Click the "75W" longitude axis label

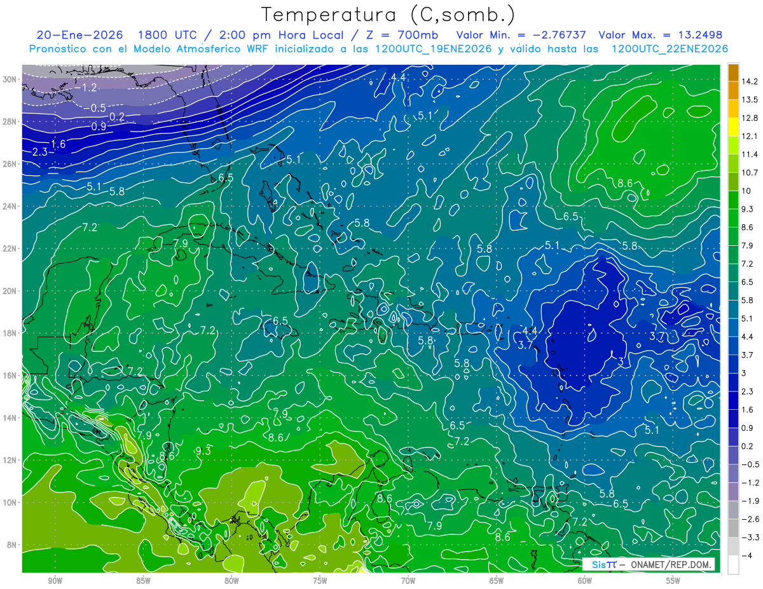(320, 581)
